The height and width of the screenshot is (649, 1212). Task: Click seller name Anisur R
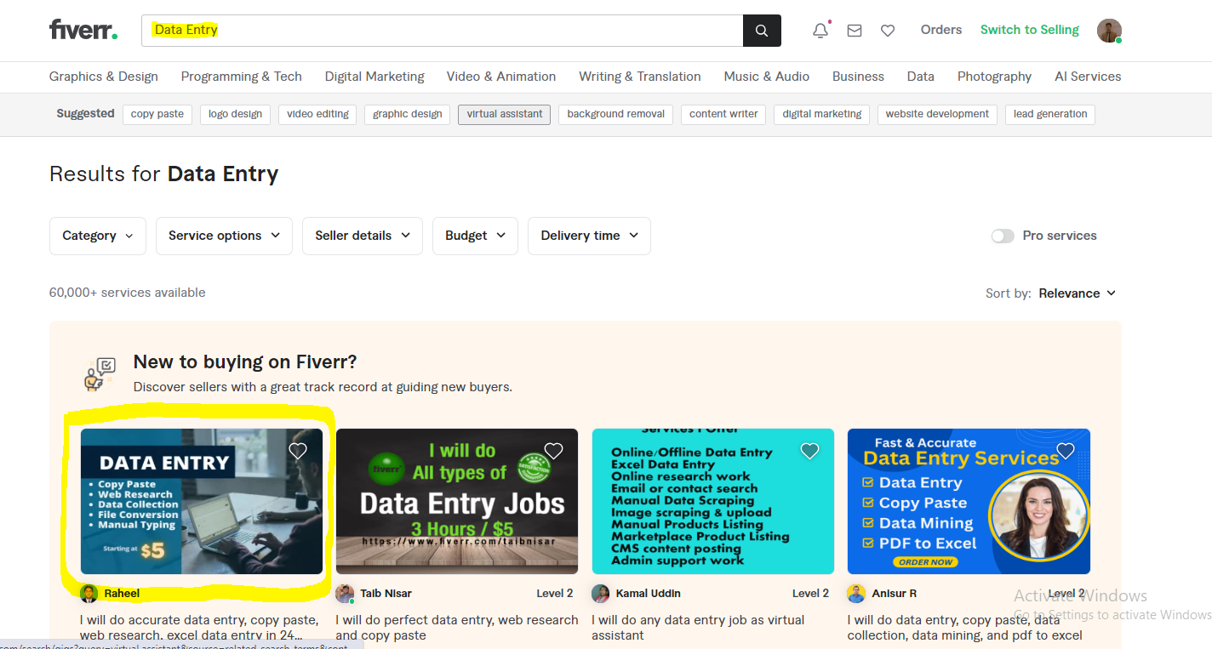point(895,594)
